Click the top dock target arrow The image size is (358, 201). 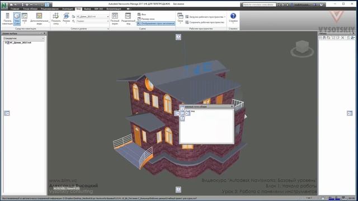[x=178, y=37]
